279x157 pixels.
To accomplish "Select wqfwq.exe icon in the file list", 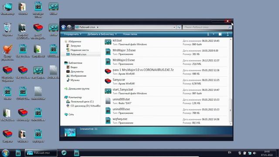I will click(108, 120).
